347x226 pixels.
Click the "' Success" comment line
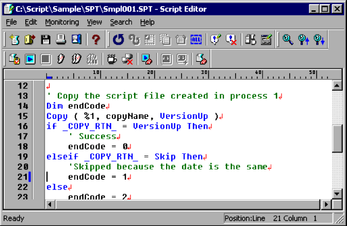(x=93, y=136)
